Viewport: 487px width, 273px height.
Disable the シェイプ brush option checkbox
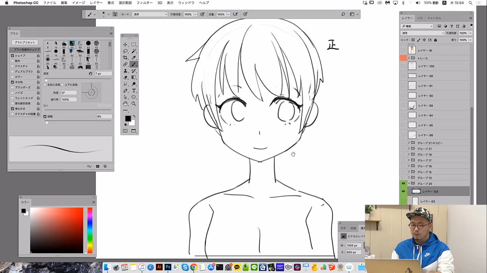coord(13,56)
